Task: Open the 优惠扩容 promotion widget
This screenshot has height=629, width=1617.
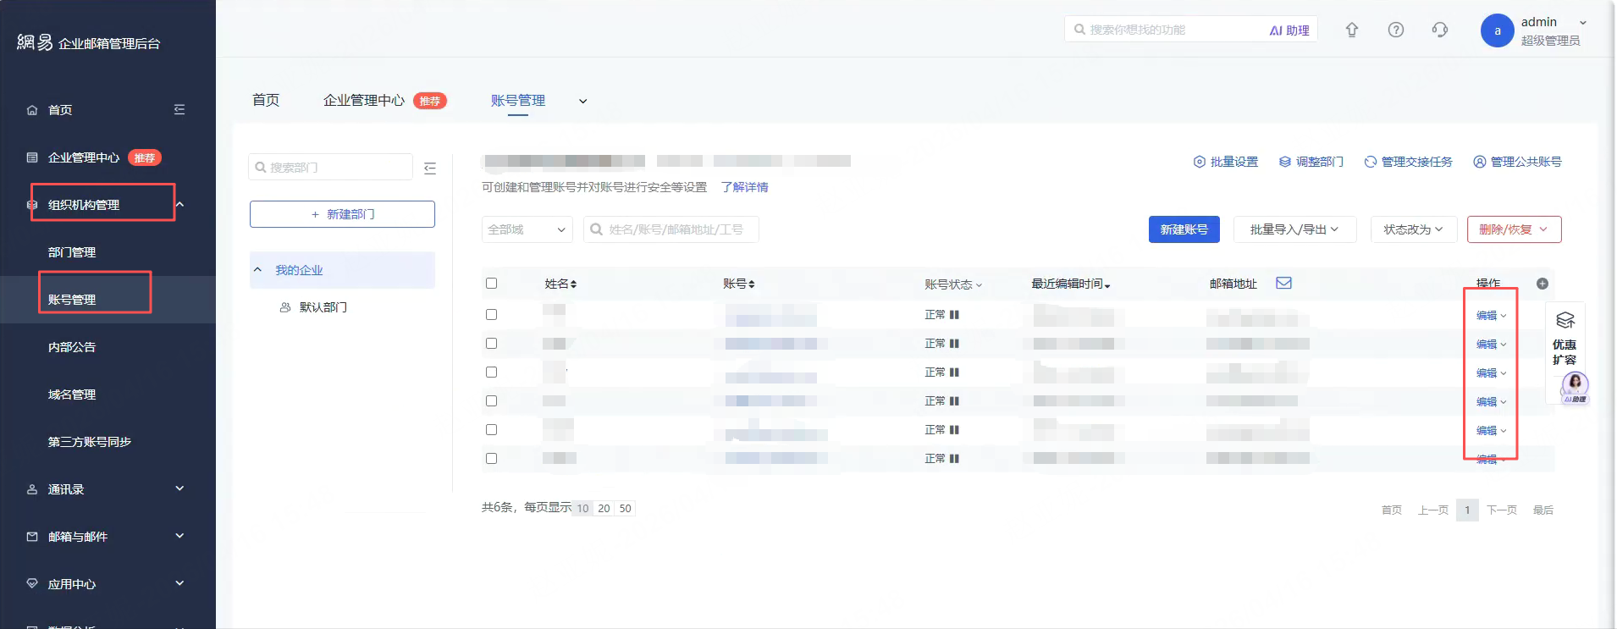Action: coord(1565,337)
